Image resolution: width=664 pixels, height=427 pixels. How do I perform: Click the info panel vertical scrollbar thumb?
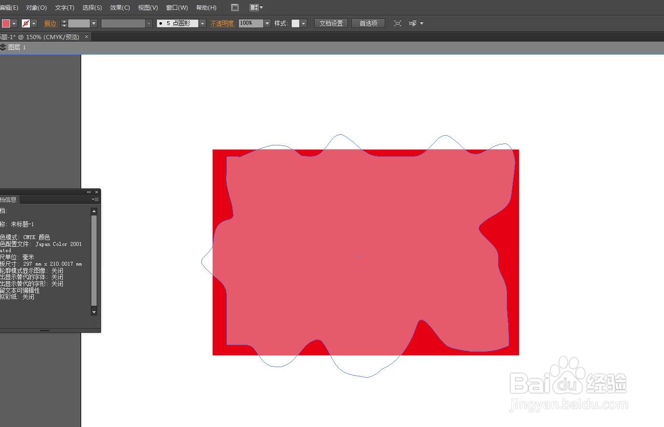pyautogui.click(x=94, y=261)
